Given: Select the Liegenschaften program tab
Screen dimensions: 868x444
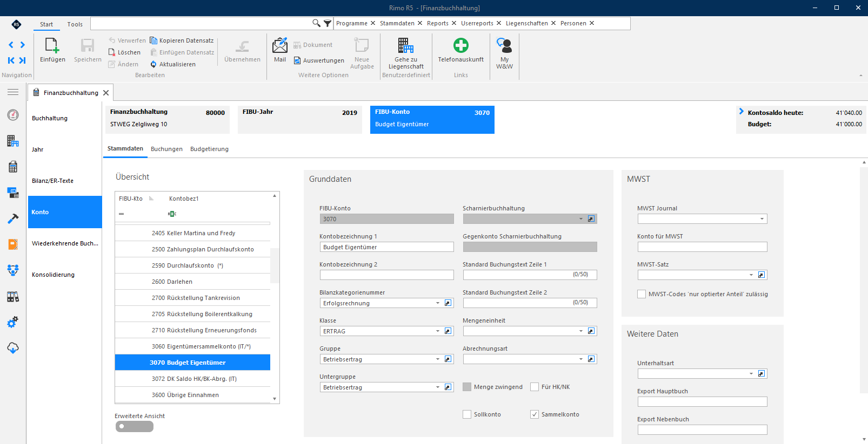Looking at the screenshot, I should [x=527, y=23].
